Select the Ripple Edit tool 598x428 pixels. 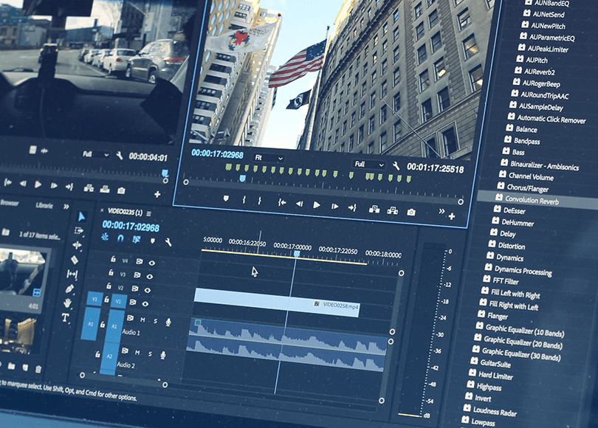pos(77,245)
